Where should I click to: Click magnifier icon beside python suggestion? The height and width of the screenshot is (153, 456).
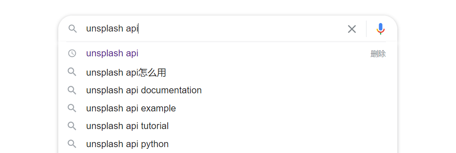click(x=72, y=144)
